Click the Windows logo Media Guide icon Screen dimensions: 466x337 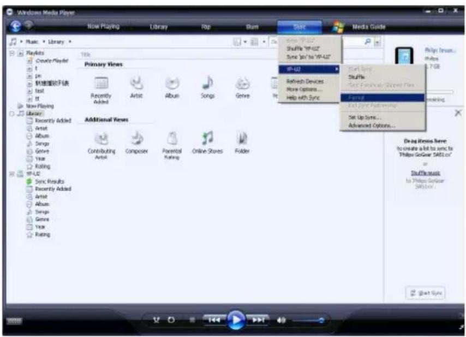point(338,27)
